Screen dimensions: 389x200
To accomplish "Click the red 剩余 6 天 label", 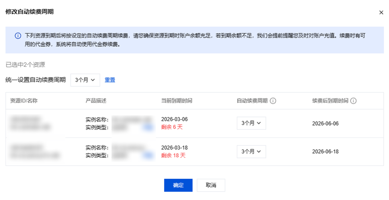I will coord(172,127).
